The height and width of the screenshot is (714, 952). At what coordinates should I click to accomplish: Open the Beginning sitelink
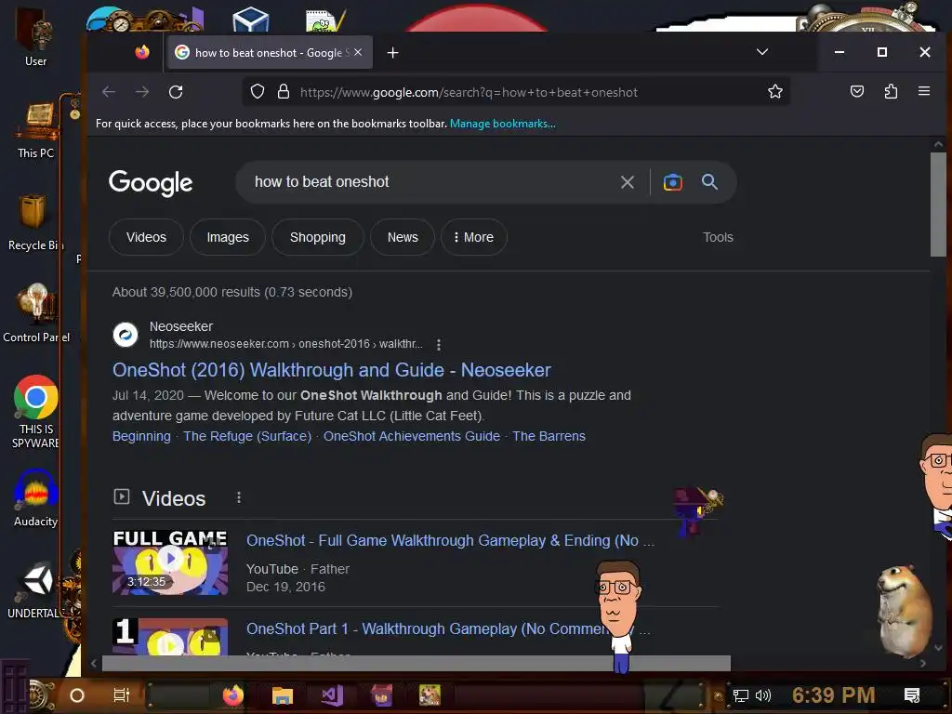[141, 436]
